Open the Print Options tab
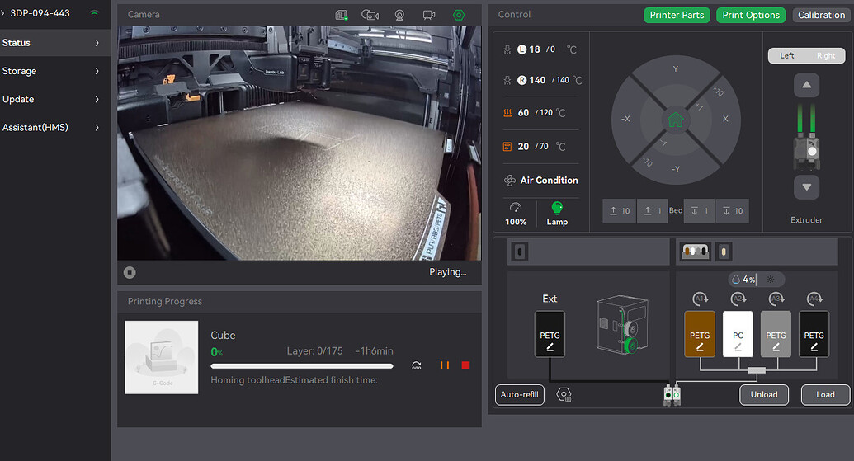 [x=751, y=15]
